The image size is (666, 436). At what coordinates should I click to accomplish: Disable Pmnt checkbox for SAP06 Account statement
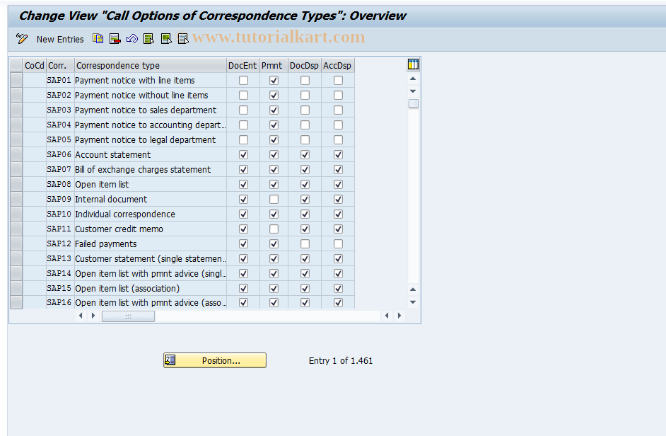point(274,154)
